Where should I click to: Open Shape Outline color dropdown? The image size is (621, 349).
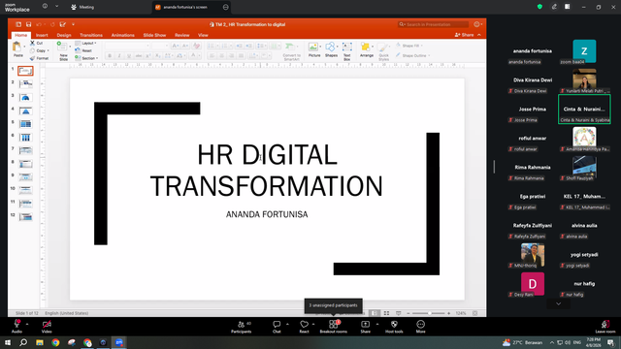[413, 55]
